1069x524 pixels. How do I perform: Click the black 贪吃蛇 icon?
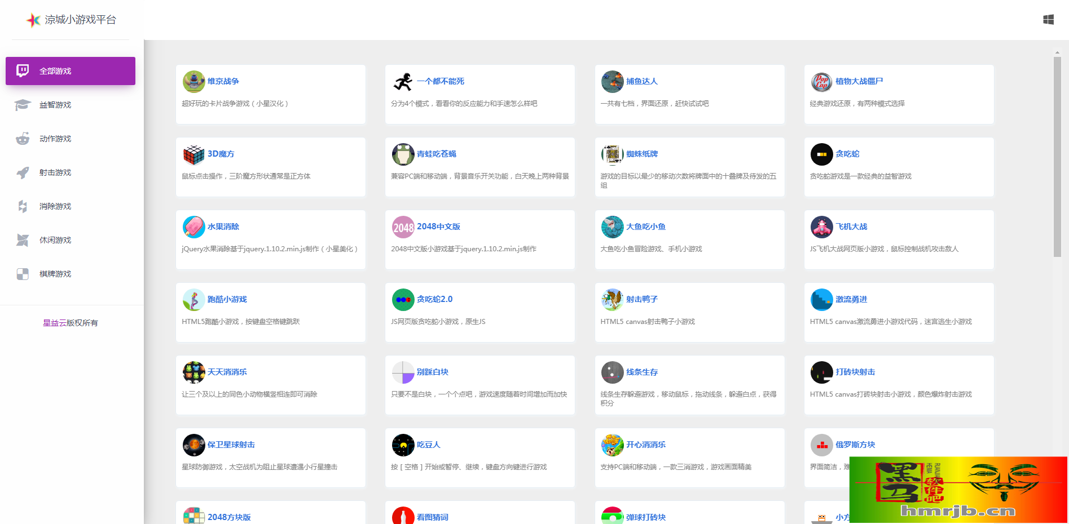click(821, 154)
